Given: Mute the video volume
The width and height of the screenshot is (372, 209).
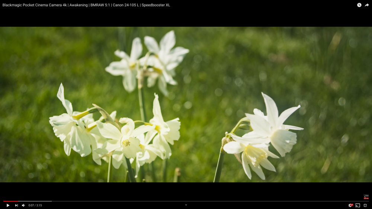Looking at the screenshot, I should tap(23, 205).
